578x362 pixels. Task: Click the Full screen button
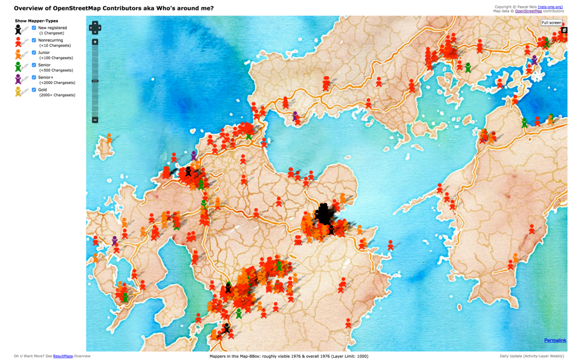click(551, 22)
